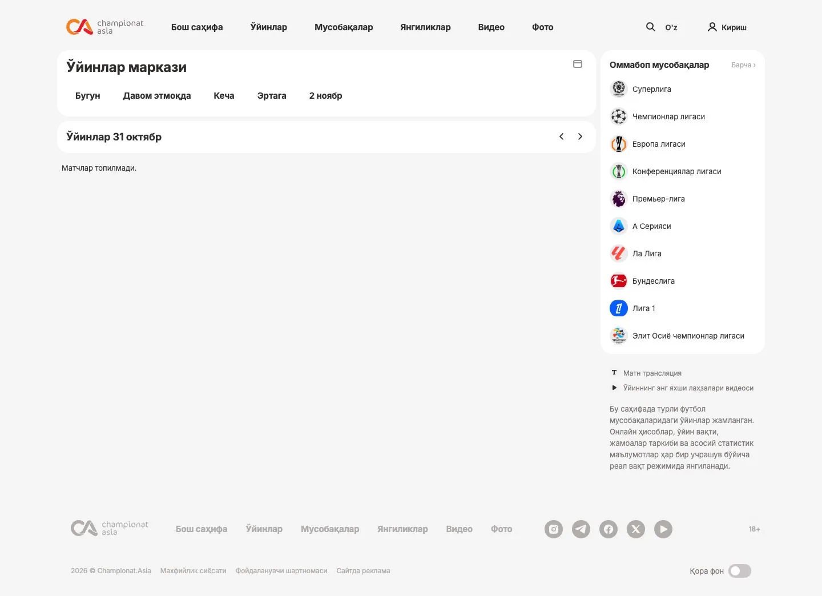The image size is (822, 596).
Task: Select the Европа лигаси logo
Action: [619, 144]
